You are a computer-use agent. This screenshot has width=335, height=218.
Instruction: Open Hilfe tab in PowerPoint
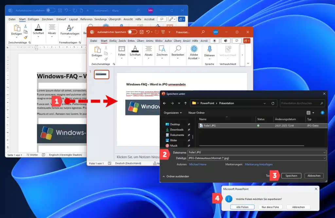coord(195,41)
